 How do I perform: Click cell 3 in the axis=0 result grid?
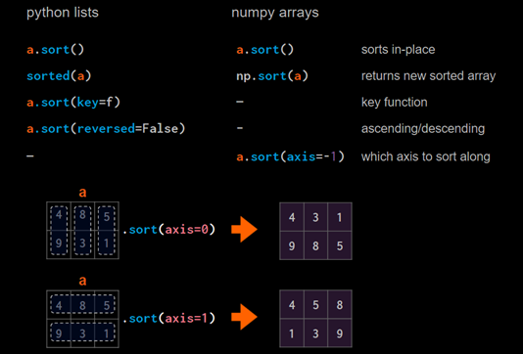coord(316,217)
